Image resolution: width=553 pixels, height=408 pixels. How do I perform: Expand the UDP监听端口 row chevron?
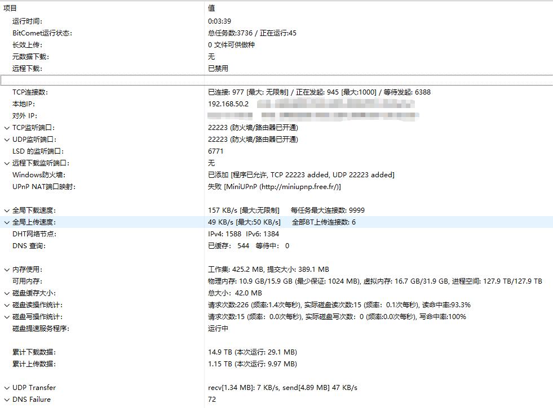coord(7,140)
